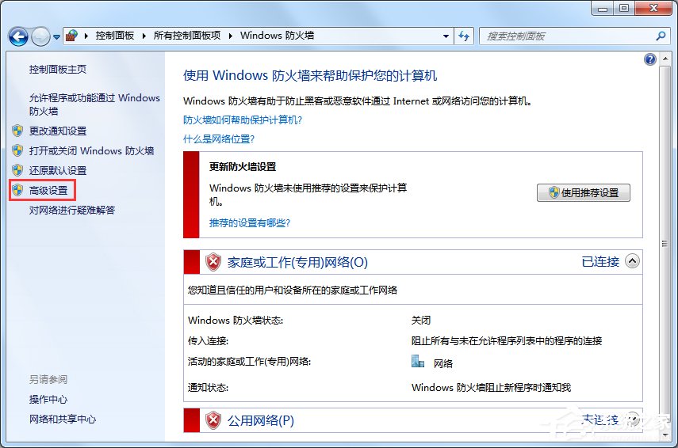Viewport: 678px width, 448px height.
Task: Select 控制面板 in the breadcrumb path
Action: click(114, 36)
